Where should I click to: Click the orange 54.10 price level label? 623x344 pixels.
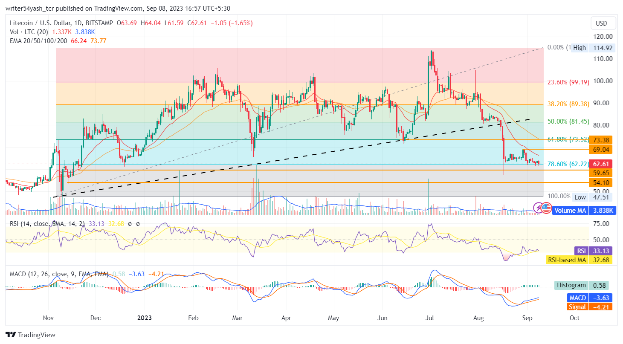click(600, 182)
